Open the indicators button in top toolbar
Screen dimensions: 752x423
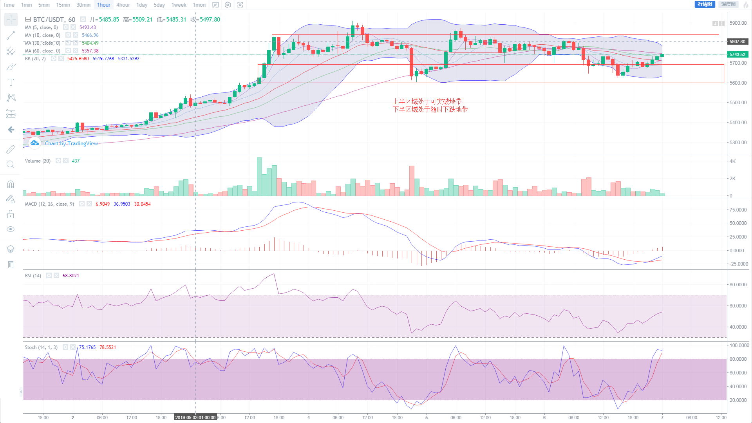coord(215,5)
